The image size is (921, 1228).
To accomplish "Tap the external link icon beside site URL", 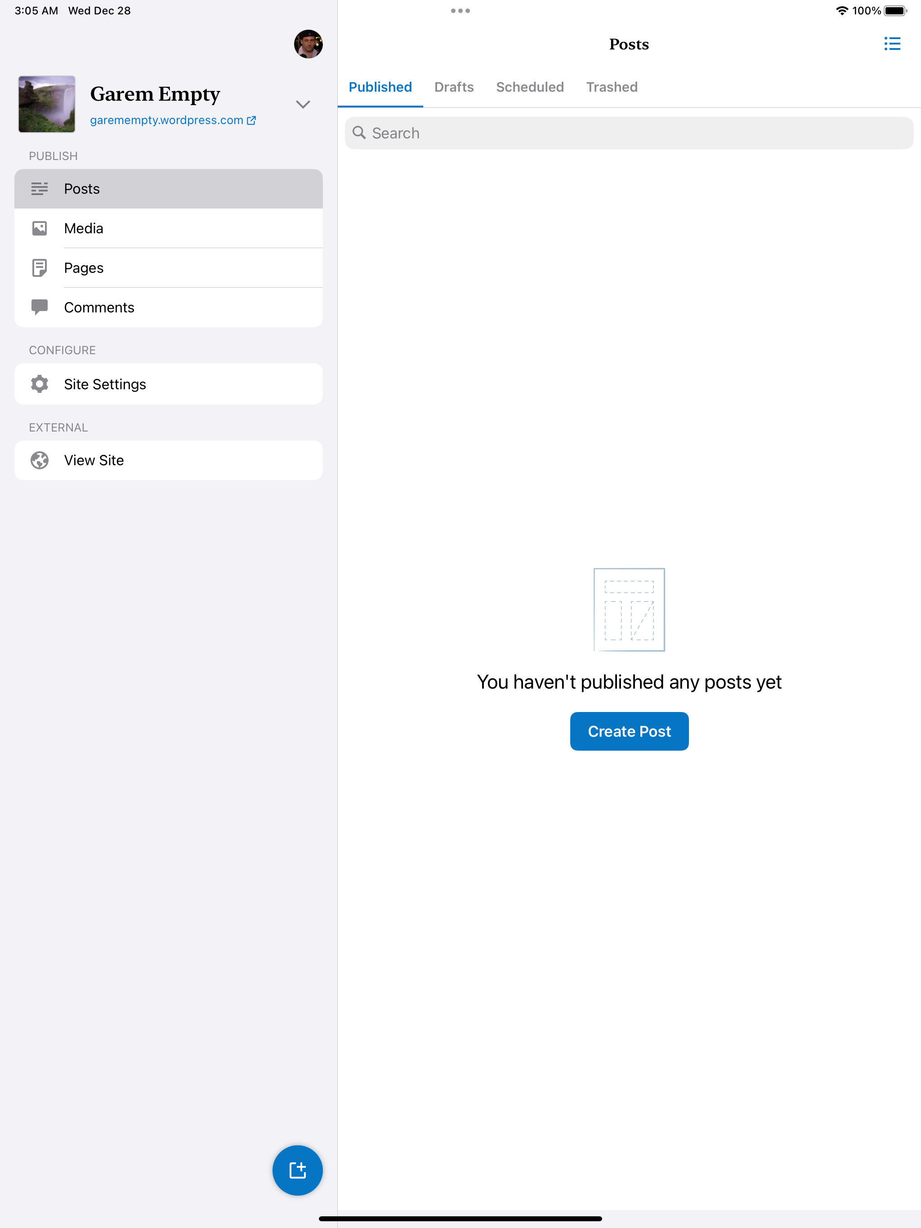I will pos(252,120).
